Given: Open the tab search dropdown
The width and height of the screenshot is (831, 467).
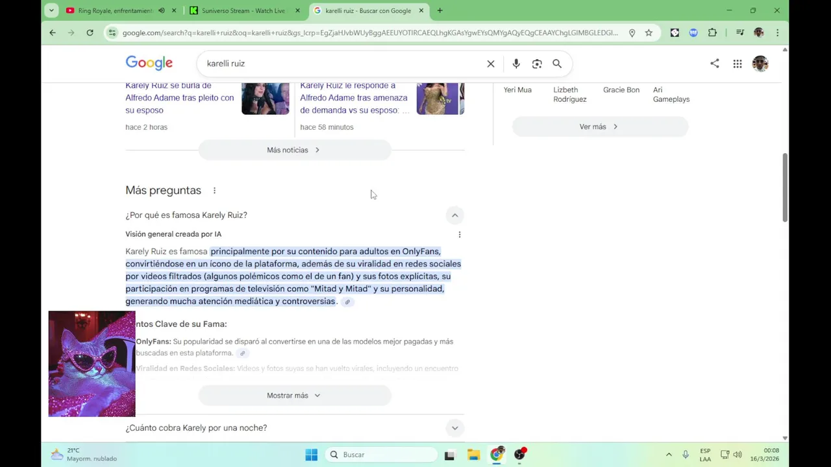Looking at the screenshot, I should (x=51, y=10).
